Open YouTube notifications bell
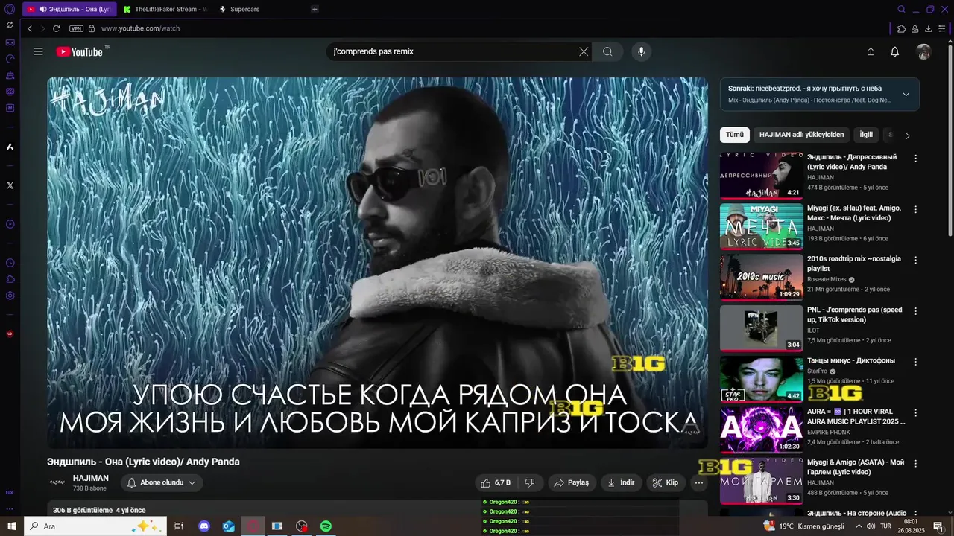The height and width of the screenshot is (536, 954). tap(894, 51)
